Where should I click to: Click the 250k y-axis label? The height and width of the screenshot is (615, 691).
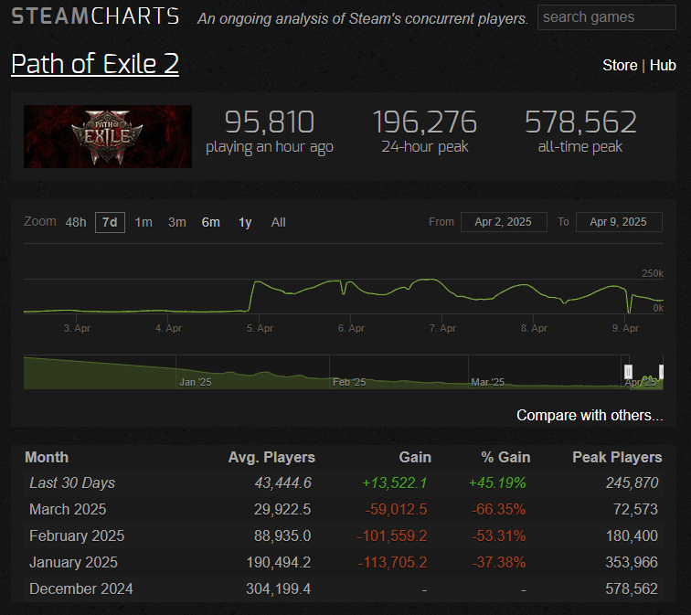(653, 273)
